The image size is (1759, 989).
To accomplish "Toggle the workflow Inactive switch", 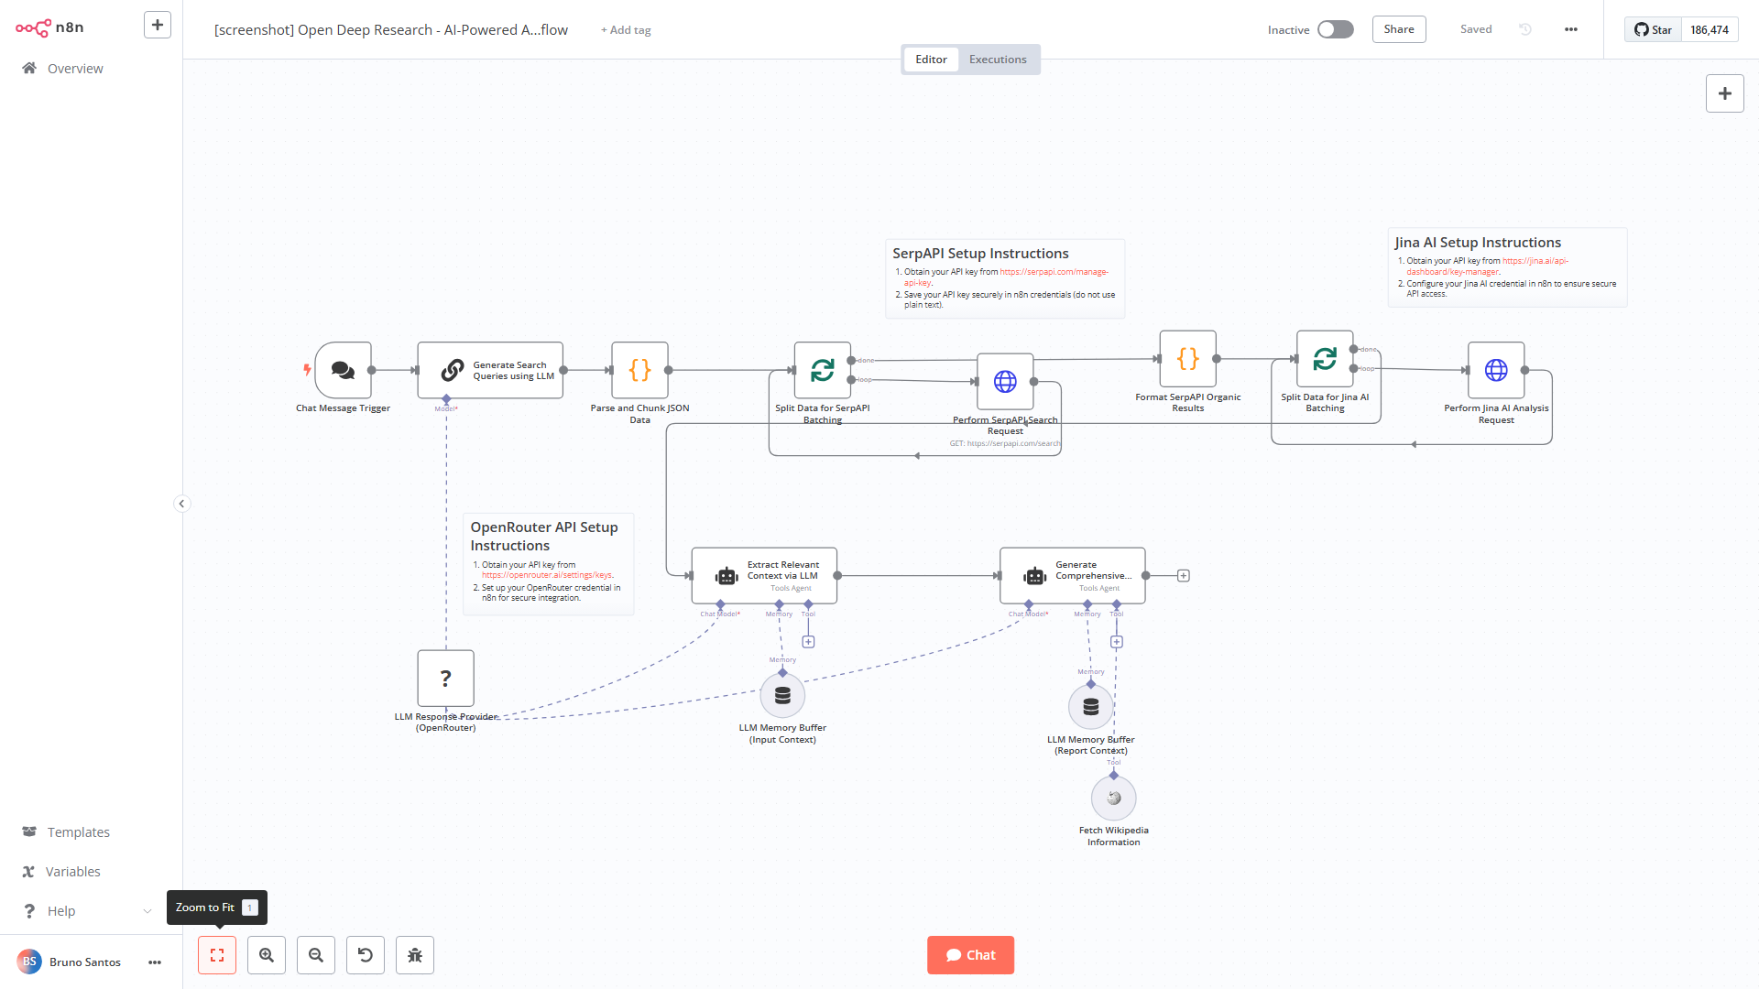I will pos(1335,29).
